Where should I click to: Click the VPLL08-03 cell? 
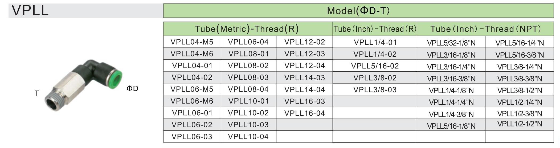248,77
